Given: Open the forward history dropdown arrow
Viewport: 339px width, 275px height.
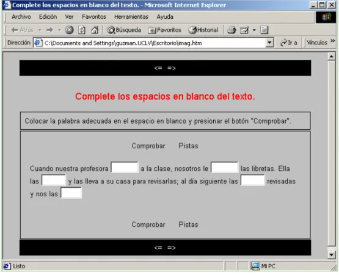Looking at the screenshot, I should click(x=59, y=30).
